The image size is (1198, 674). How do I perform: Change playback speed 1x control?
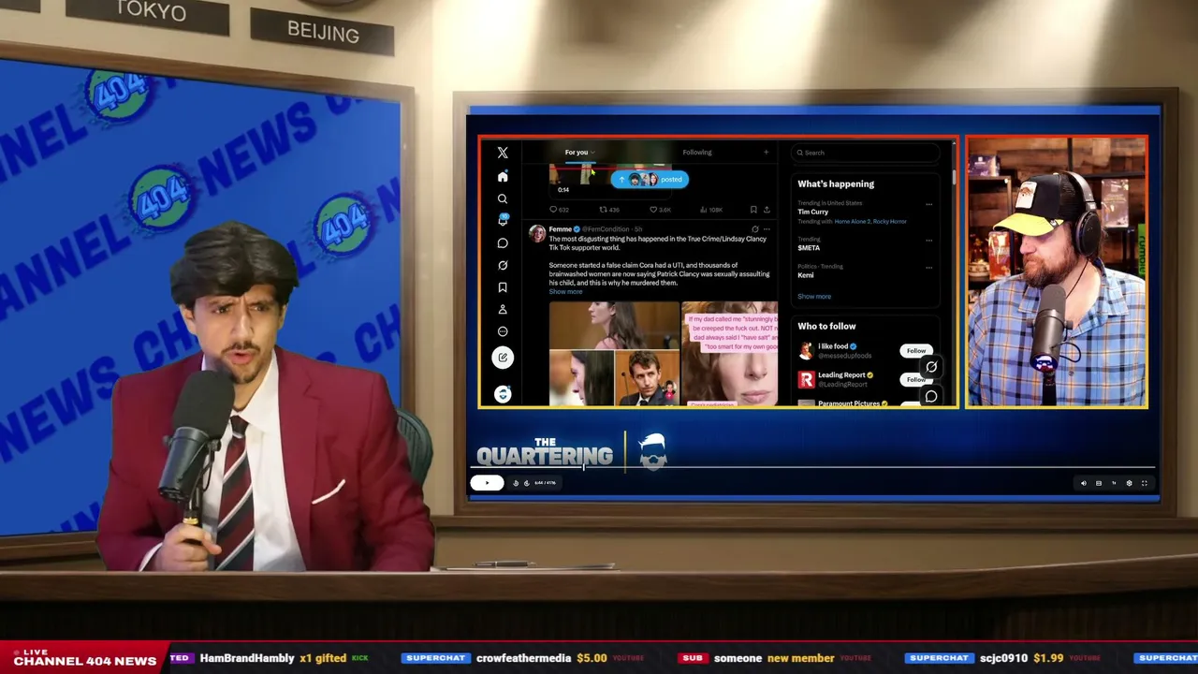pos(1114,483)
